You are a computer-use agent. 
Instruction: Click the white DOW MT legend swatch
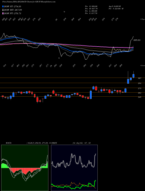[x=3, y=10]
